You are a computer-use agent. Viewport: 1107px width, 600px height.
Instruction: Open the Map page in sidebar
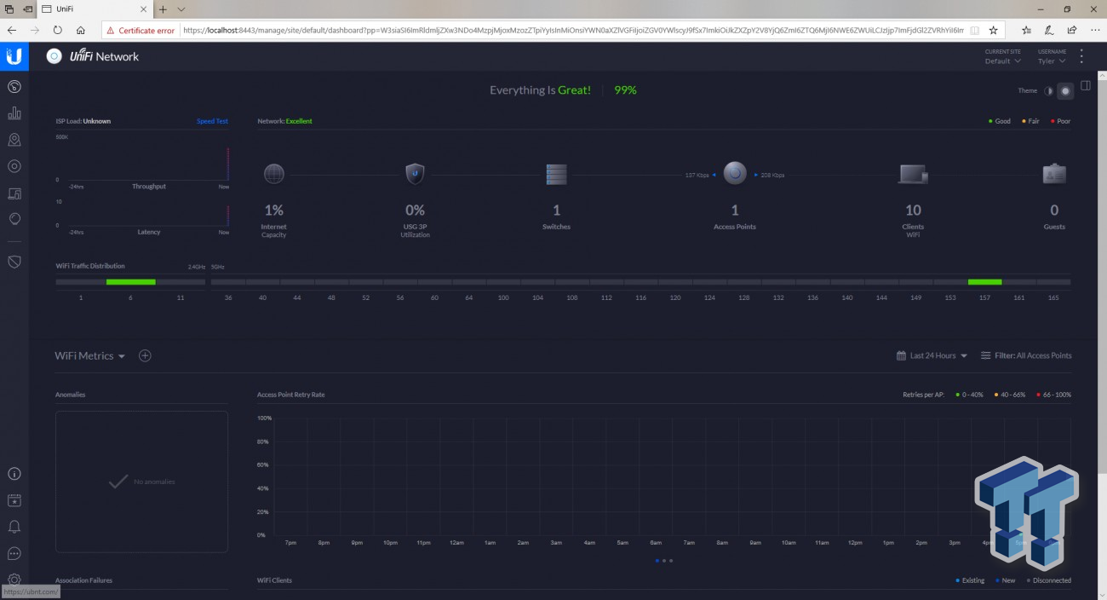point(14,140)
